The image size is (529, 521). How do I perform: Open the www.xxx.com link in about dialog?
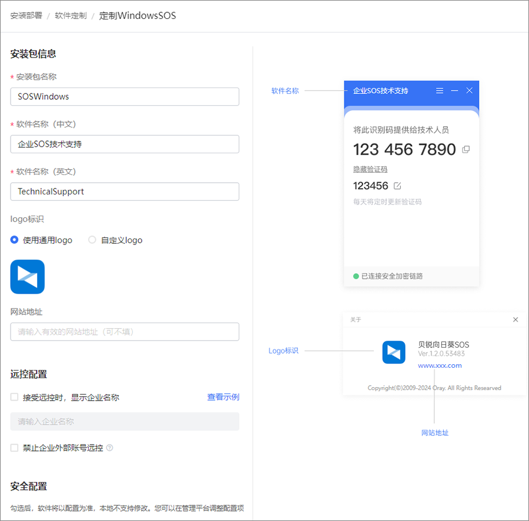tap(440, 365)
